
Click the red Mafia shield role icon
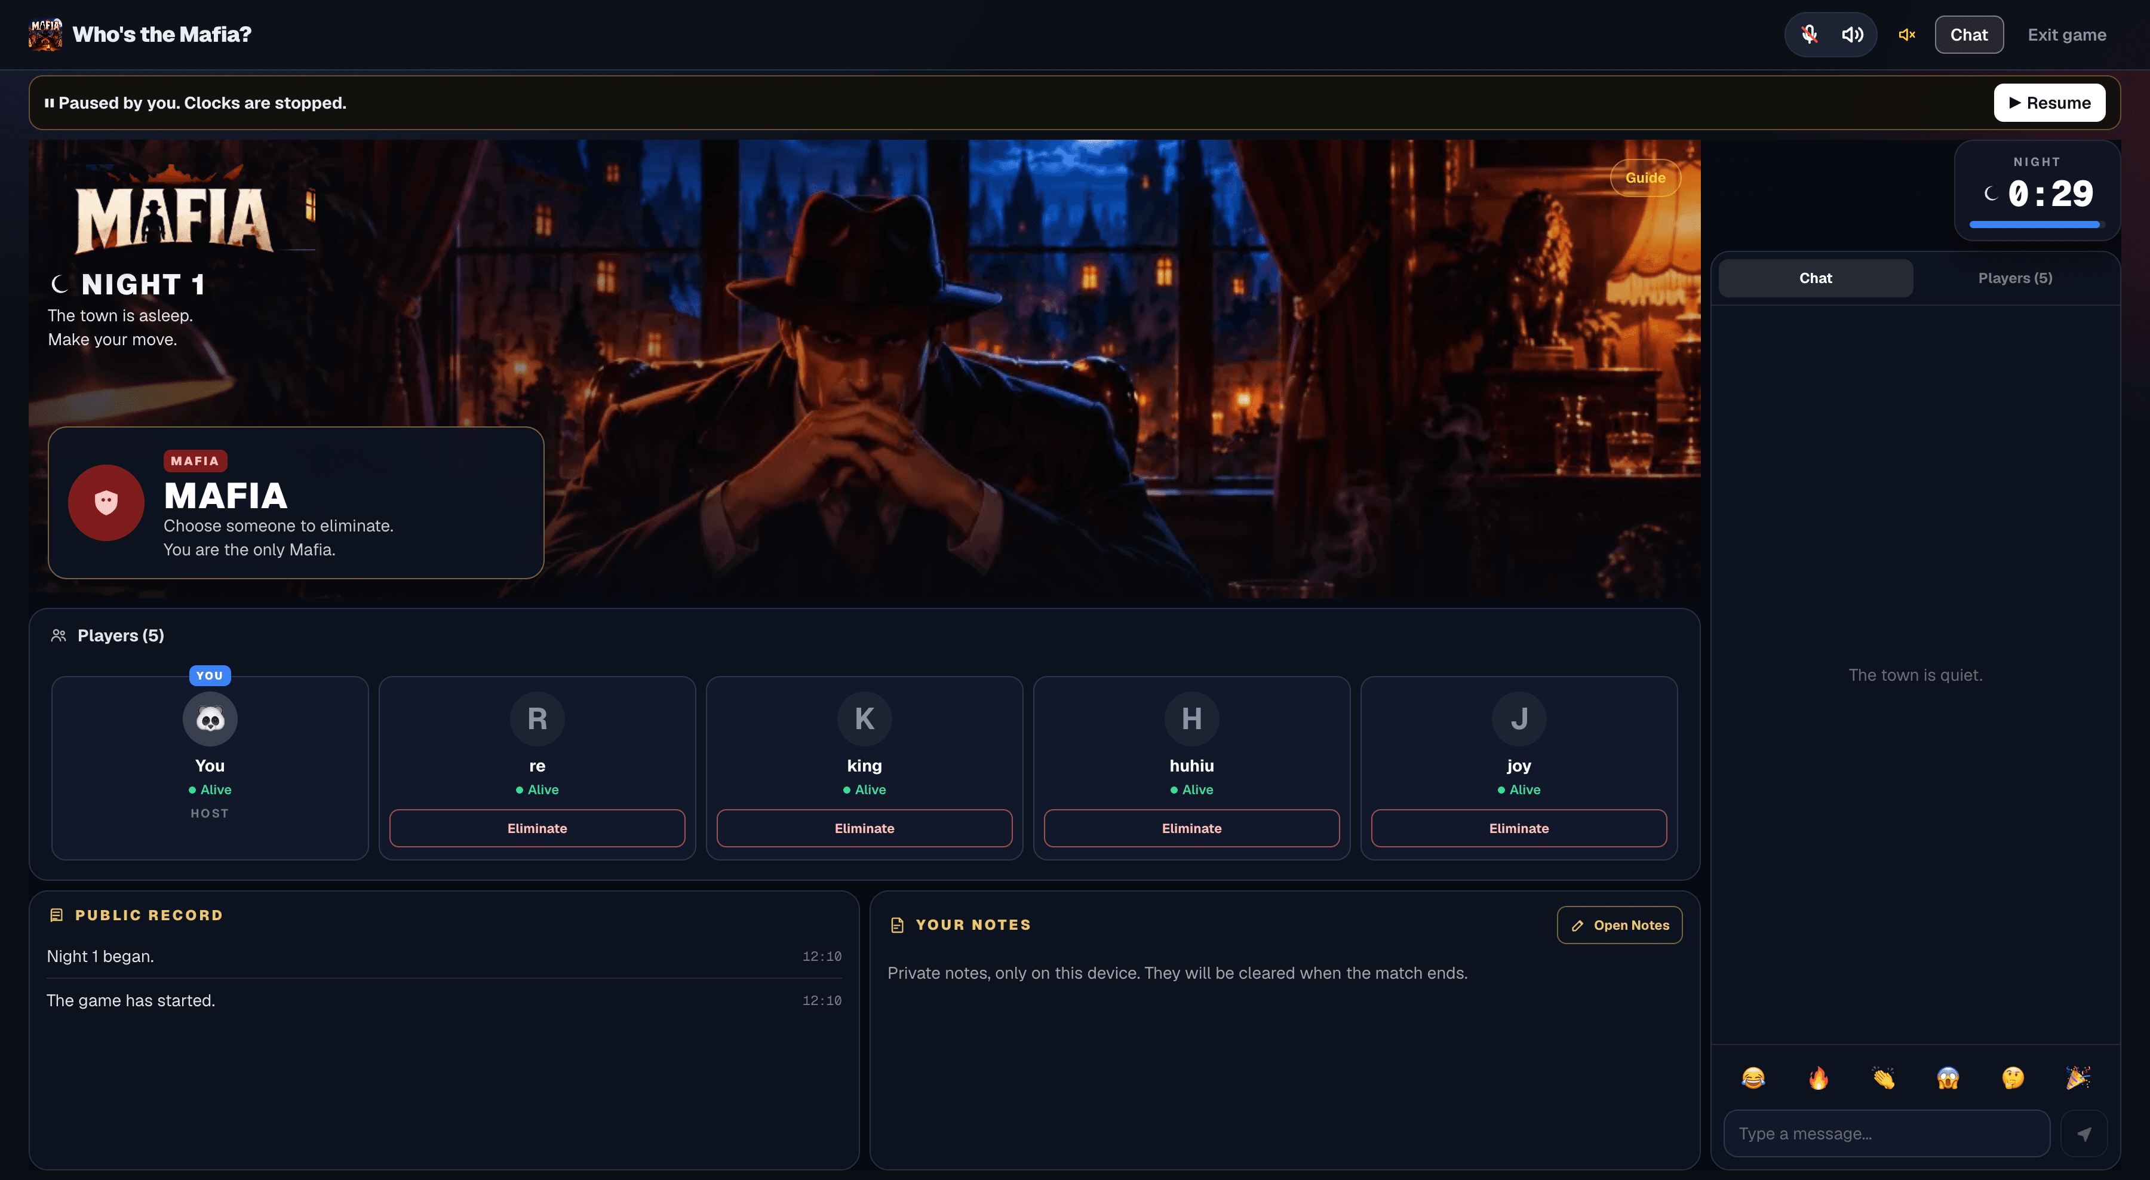tap(106, 502)
